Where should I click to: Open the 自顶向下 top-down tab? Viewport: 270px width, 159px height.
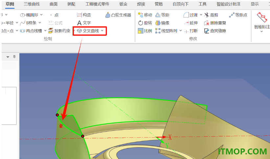click(181, 4)
